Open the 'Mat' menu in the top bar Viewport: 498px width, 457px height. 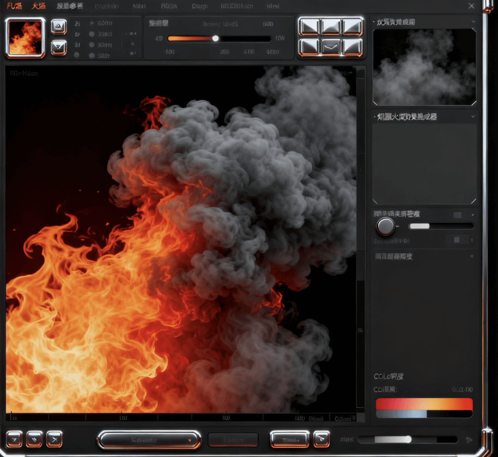pos(139,7)
